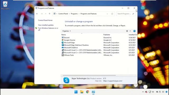This screenshot has width=169, height=95.
Task: Maximize the Programs and Features window
Action: (x=128, y=8)
